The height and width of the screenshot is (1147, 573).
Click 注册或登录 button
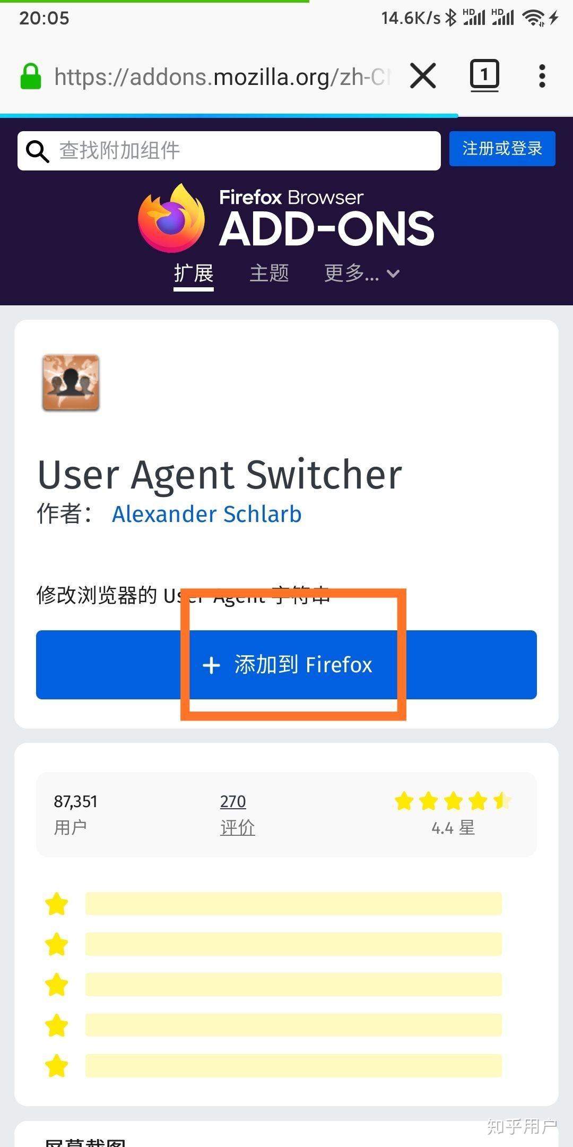pos(502,149)
